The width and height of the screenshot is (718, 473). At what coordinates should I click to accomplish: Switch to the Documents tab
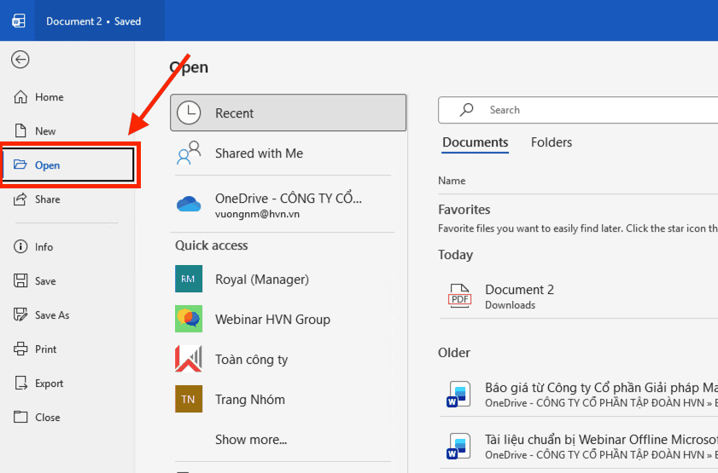(x=476, y=142)
